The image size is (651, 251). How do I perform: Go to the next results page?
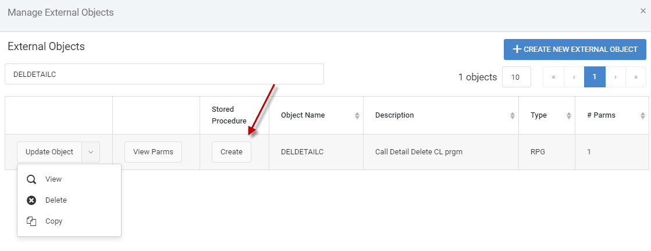[x=616, y=77]
